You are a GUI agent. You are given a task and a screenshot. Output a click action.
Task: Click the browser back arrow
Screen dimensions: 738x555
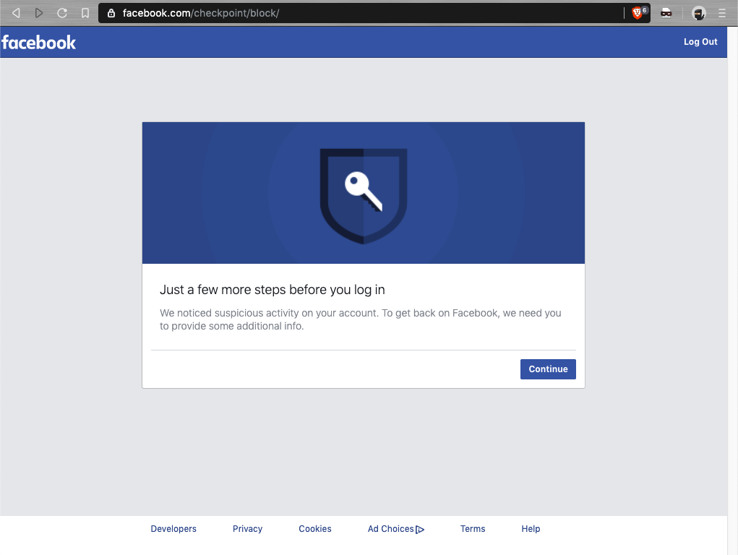coord(16,13)
